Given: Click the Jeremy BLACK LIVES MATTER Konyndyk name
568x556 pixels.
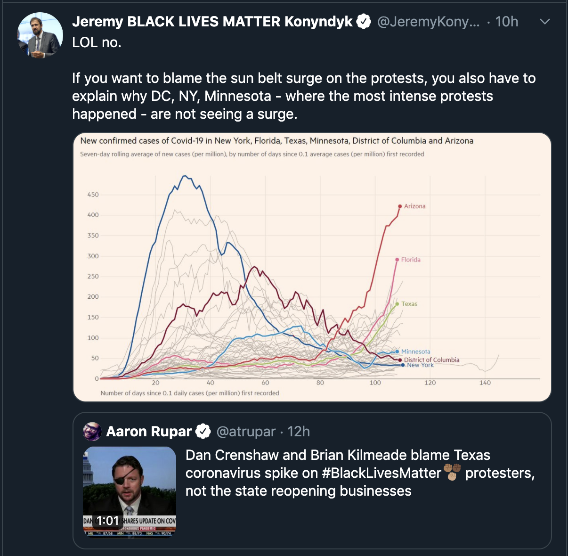Looking at the screenshot, I should [x=212, y=22].
